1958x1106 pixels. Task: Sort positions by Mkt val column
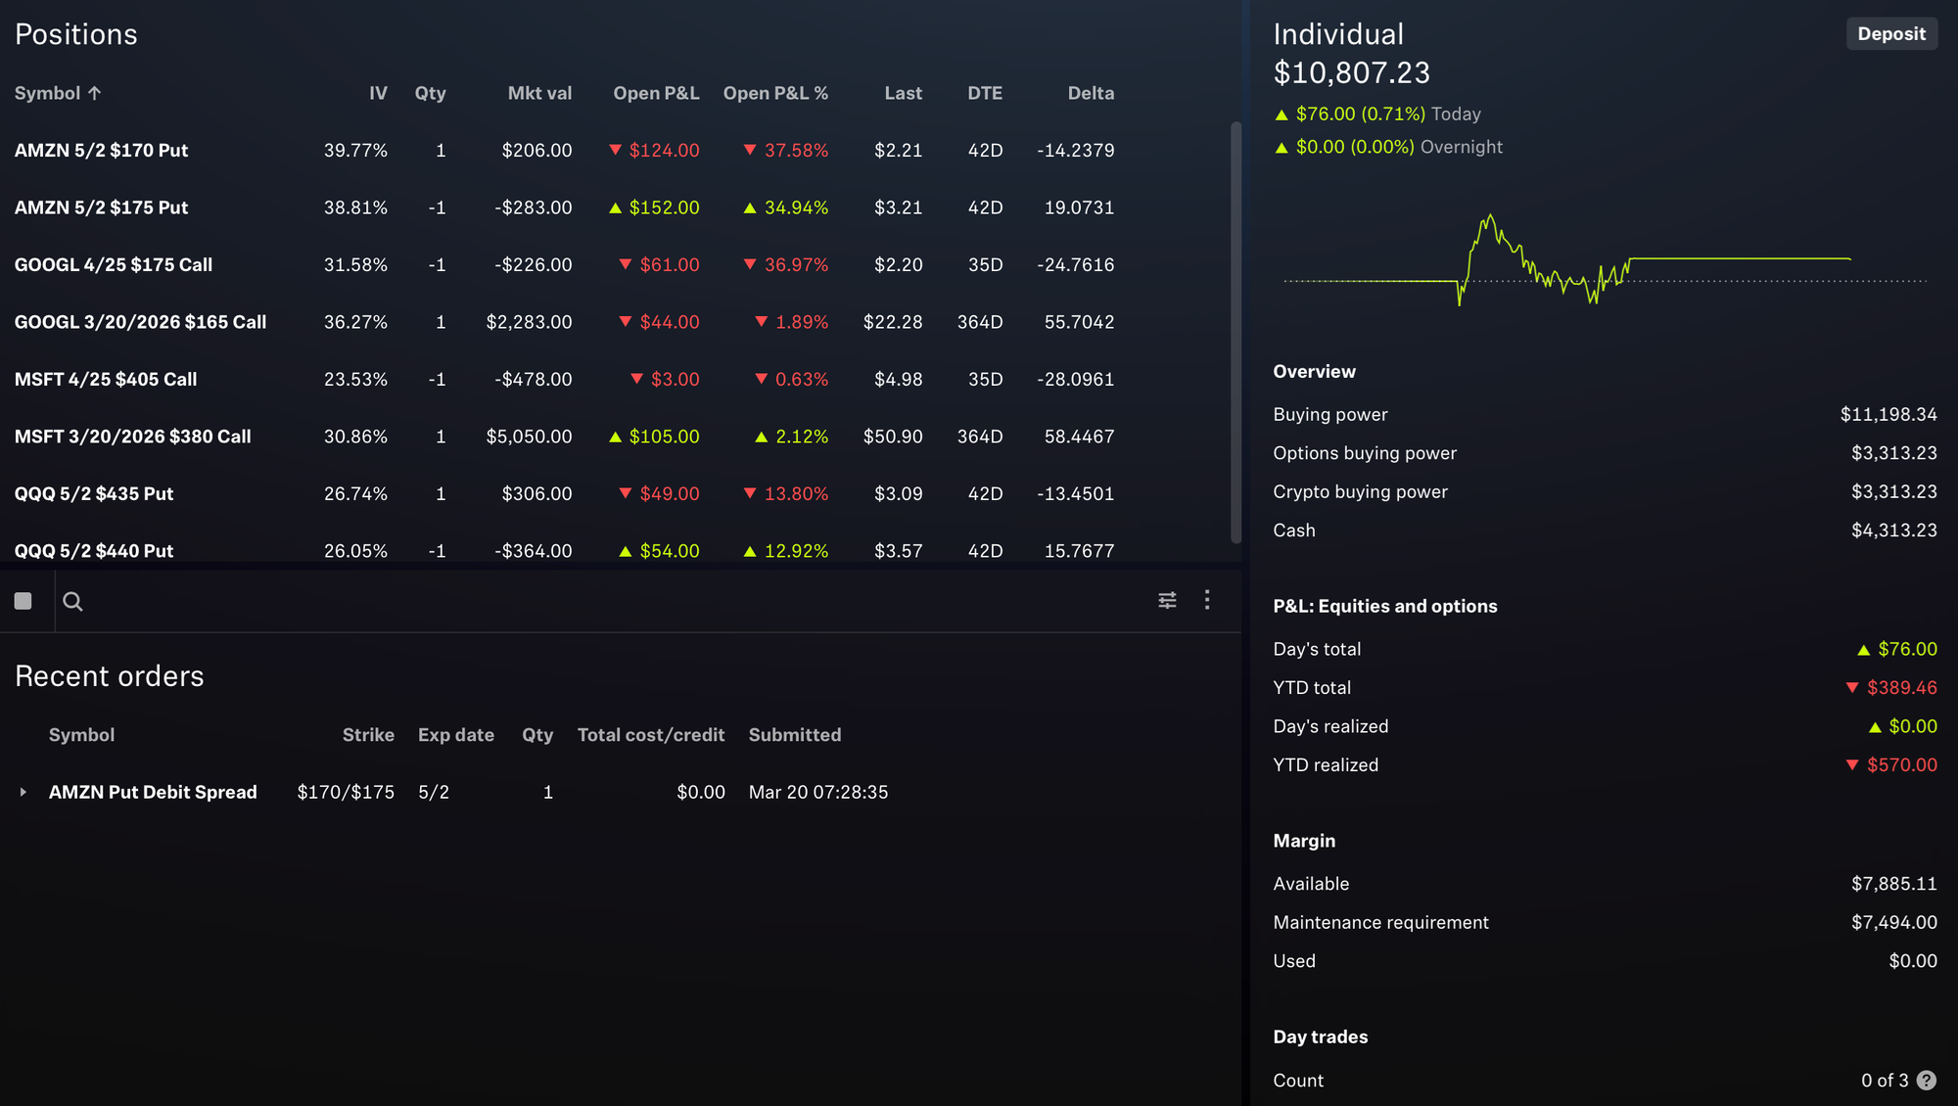click(x=539, y=93)
